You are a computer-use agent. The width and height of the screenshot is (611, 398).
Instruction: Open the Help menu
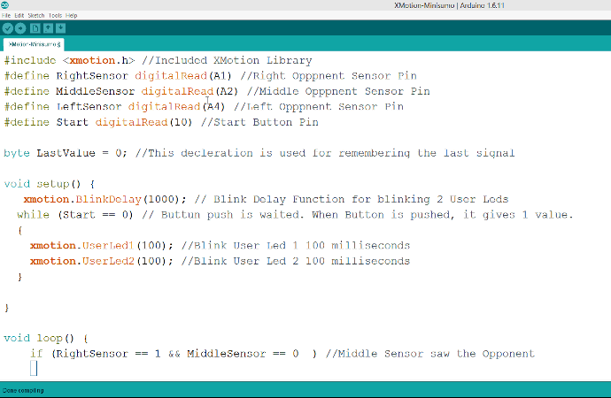point(71,16)
